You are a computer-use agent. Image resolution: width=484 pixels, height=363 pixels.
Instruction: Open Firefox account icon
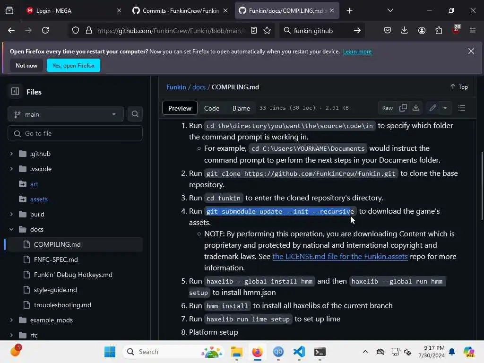422,30
